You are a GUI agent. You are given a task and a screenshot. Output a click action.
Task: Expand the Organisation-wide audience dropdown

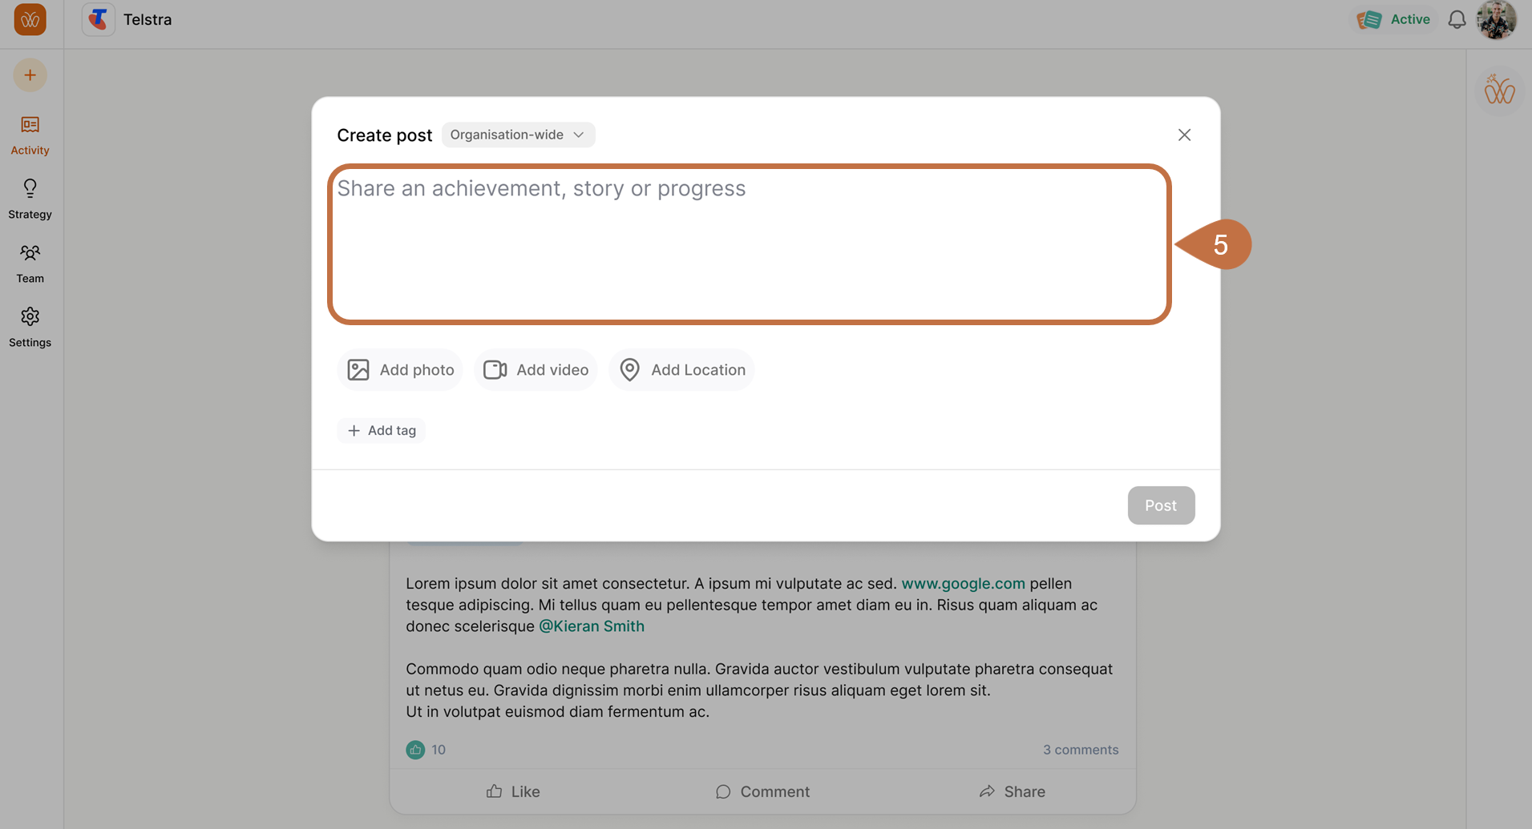518,135
